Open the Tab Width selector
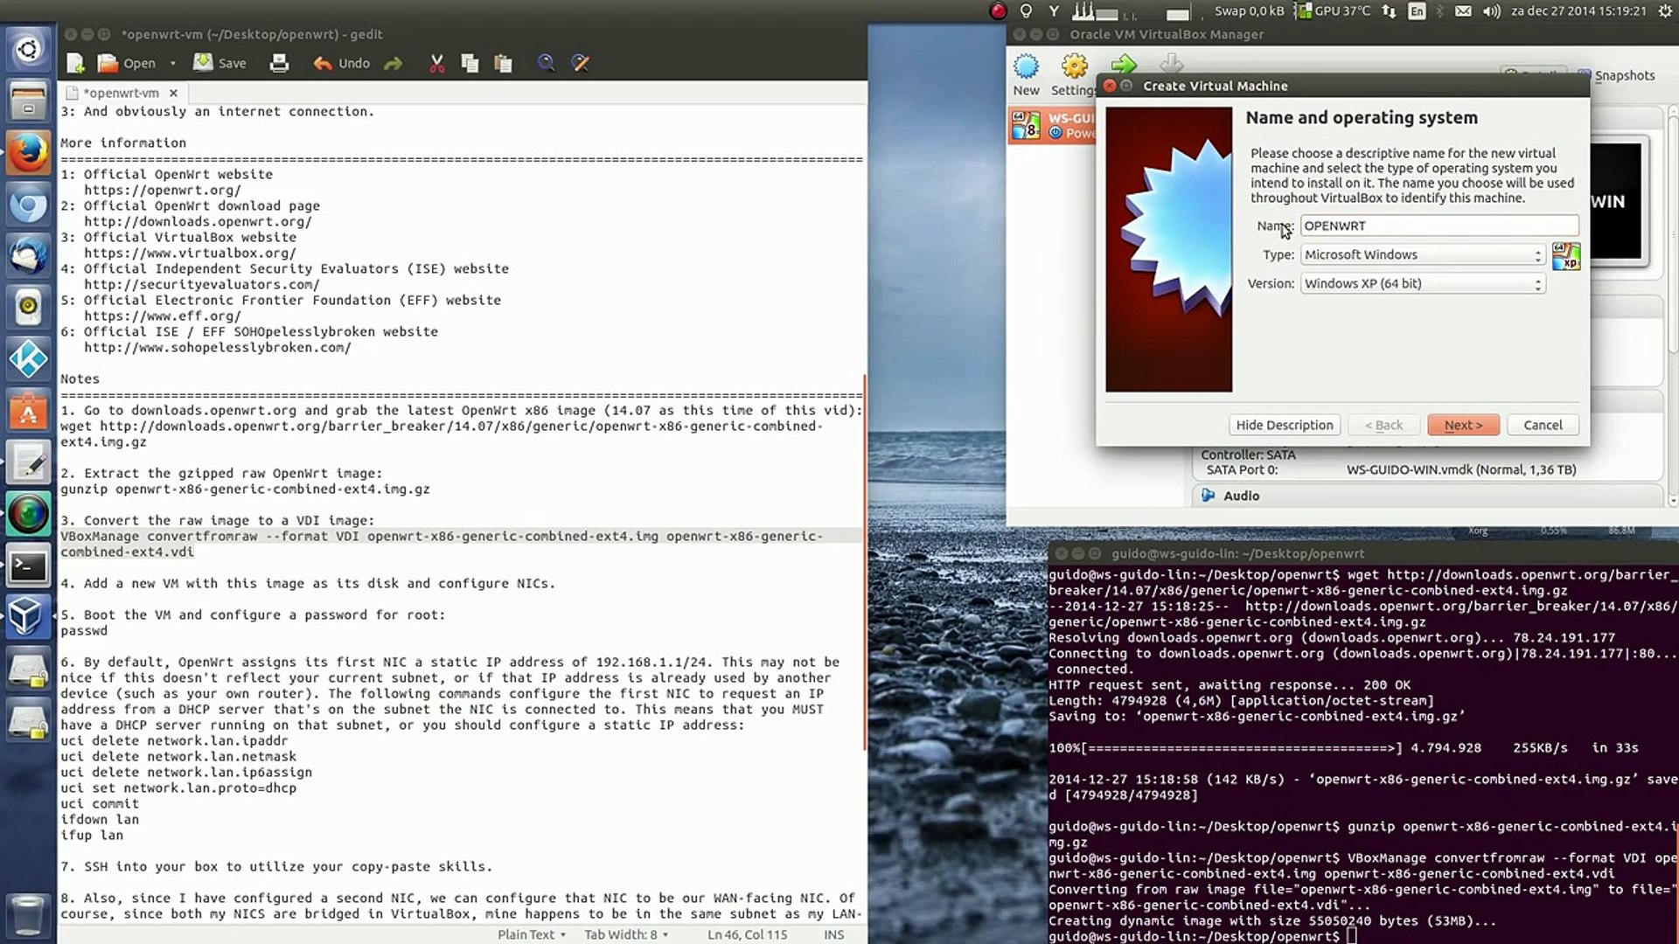The width and height of the screenshot is (1679, 944). [x=626, y=934]
